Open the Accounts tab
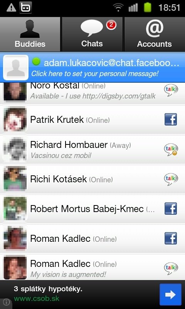 155,34
